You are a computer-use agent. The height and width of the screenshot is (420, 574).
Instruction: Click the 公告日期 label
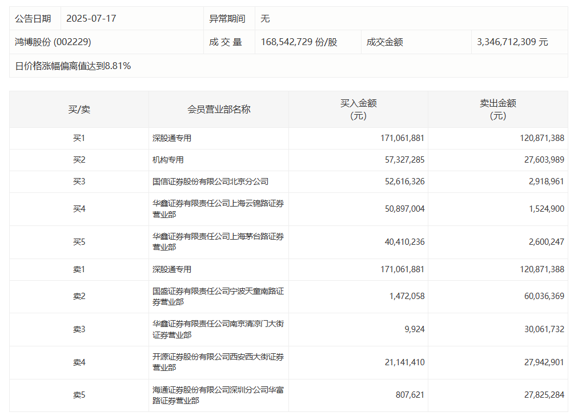click(33, 18)
